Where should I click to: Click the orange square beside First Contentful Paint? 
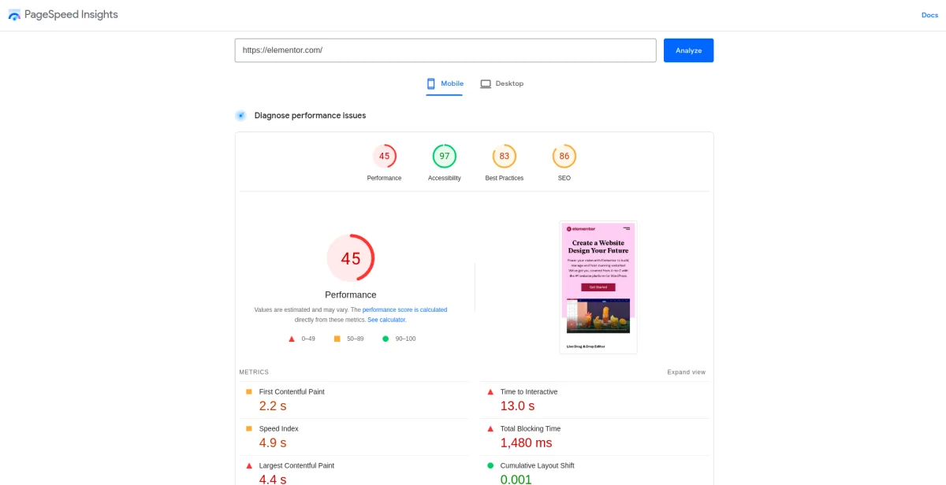(x=249, y=392)
